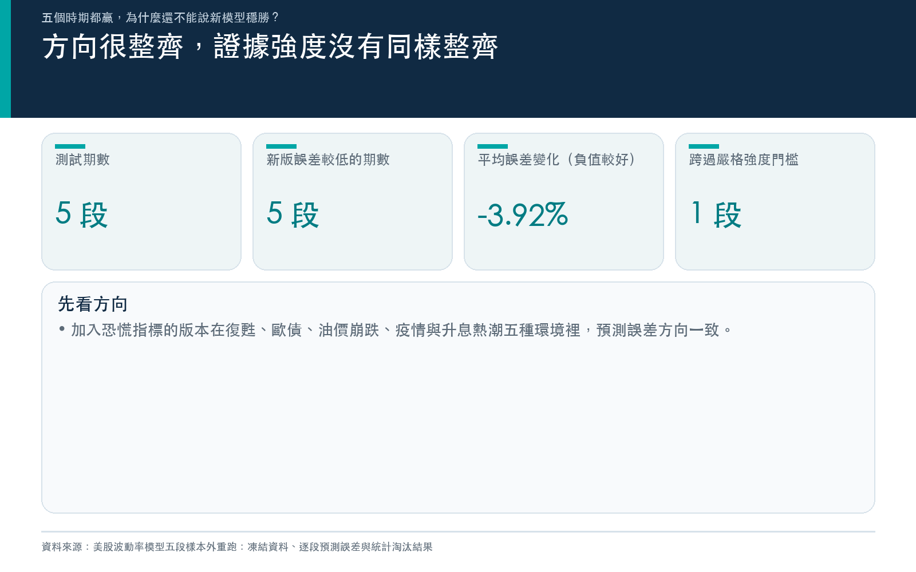Click the 平均誤差變化（負值較好） label
Screen dimensions: 916x572
[x=556, y=160]
